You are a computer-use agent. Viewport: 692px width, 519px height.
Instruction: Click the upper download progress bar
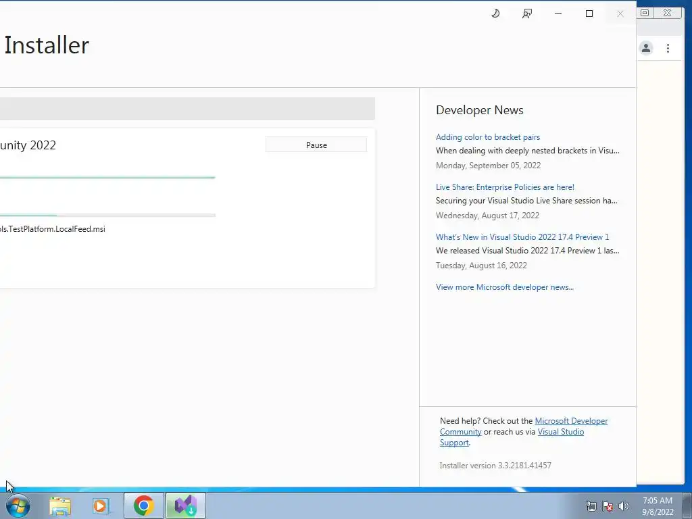107,178
